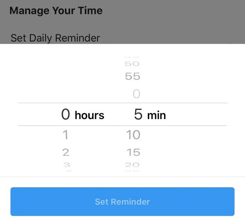Tap the Manage Your Time heading

click(x=56, y=11)
